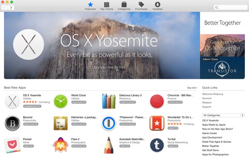Focus the App Store search field

click(231, 7)
